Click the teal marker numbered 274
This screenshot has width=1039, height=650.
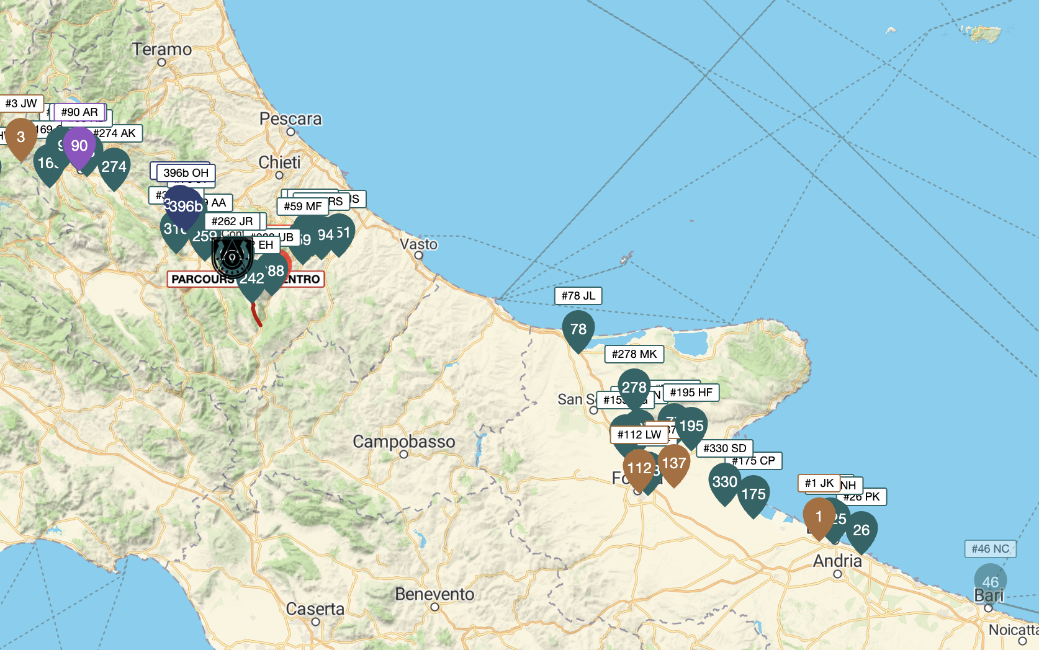pos(114,167)
